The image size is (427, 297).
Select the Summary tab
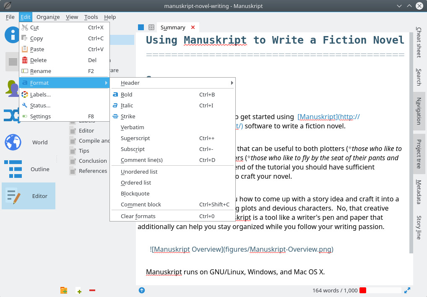tap(173, 27)
